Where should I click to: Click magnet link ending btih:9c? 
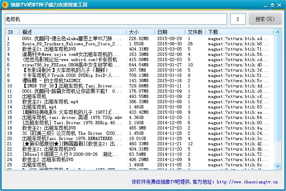tap(238, 165)
